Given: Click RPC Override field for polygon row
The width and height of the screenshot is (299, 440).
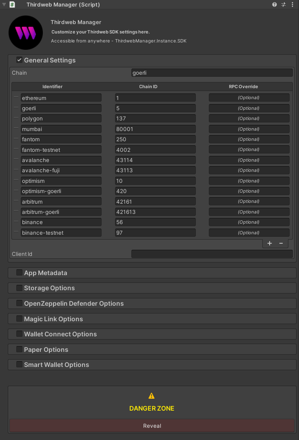Looking at the screenshot, I should click(249, 118).
